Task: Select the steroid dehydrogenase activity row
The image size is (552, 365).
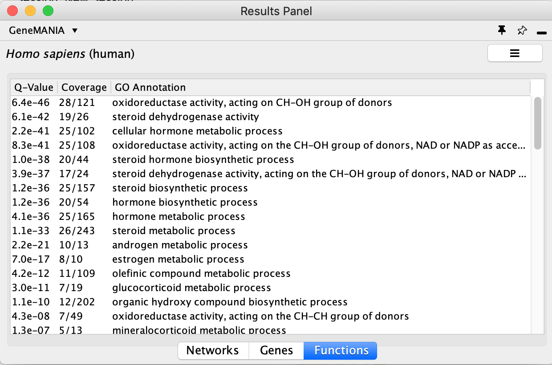Action: pyautogui.click(x=185, y=117)
